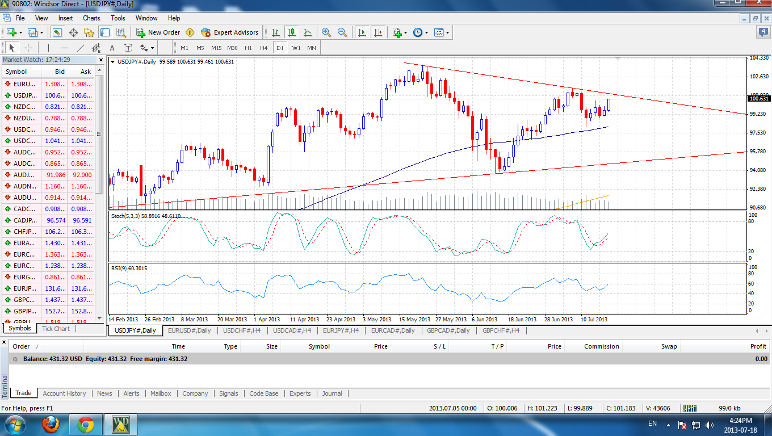Open the Account History terminal tab

(x=64, y=393)
